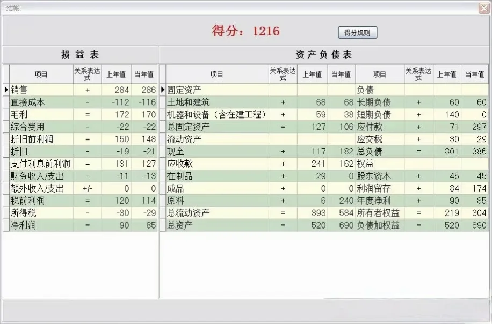Click the 总负债 当年值 cell 386
Image resolution: width=492 pixels, height=324 pixels.
[475, 151]
